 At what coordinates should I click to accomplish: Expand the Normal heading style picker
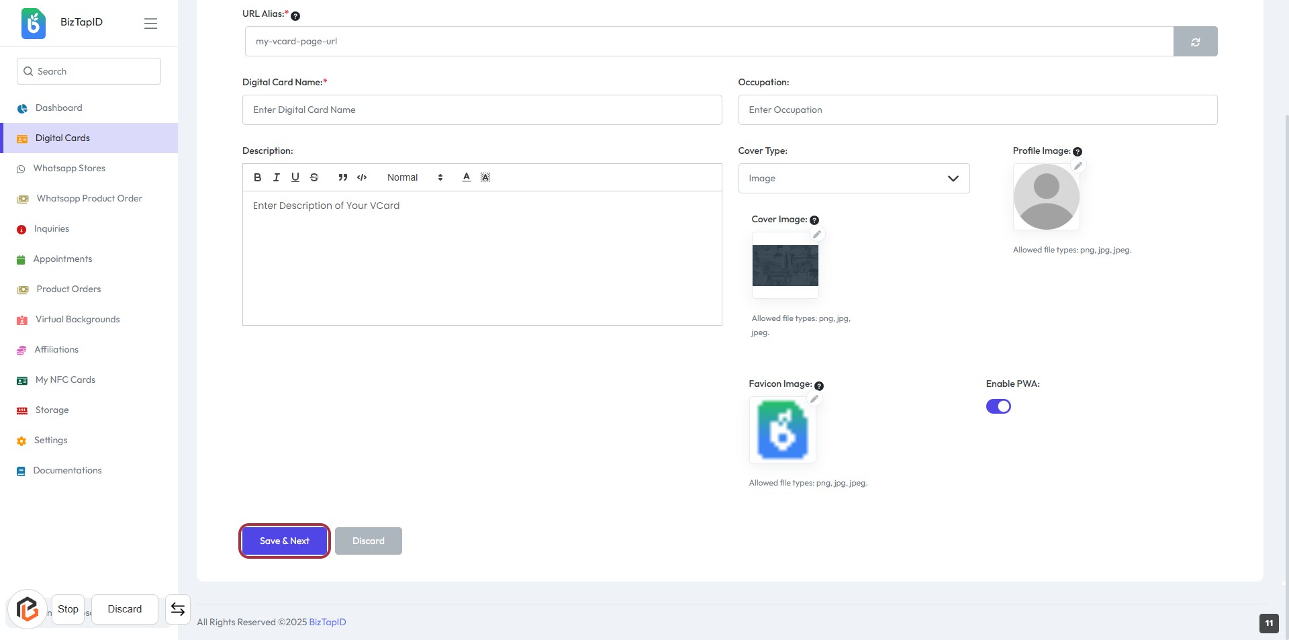pyautogui.click(x=414, y=177)
